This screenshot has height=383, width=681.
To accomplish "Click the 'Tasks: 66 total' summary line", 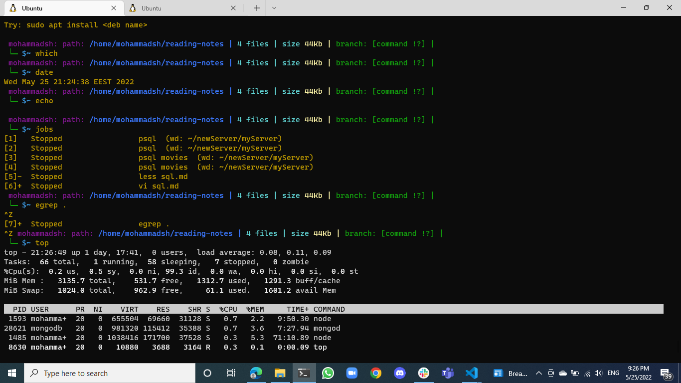I will pos(157,262).
